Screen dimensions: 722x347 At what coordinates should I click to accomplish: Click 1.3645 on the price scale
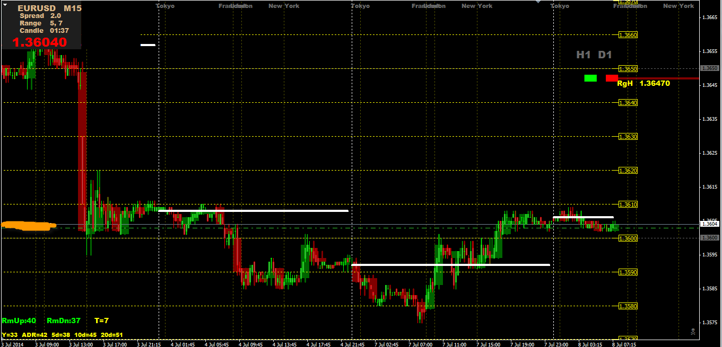[710, 85]
